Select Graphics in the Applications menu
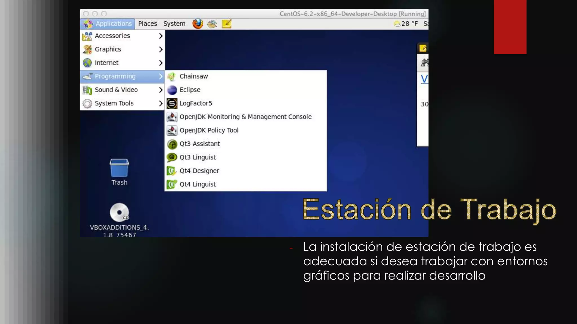This screenshot has width=577, height=324. coord(123,49)
